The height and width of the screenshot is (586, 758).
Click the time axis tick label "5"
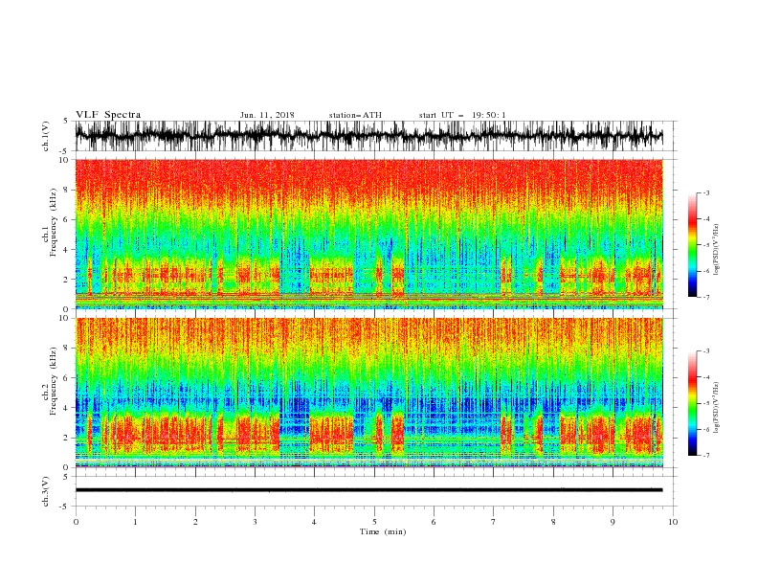point(374,522)
